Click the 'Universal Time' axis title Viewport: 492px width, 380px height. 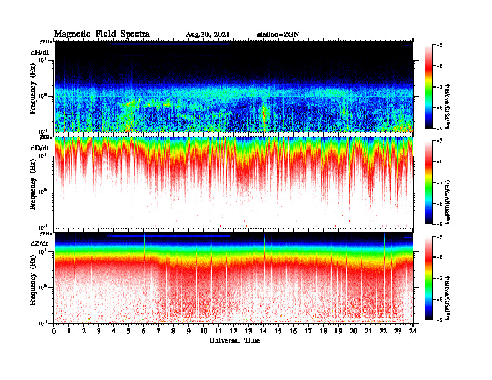[x=234, y=340]
